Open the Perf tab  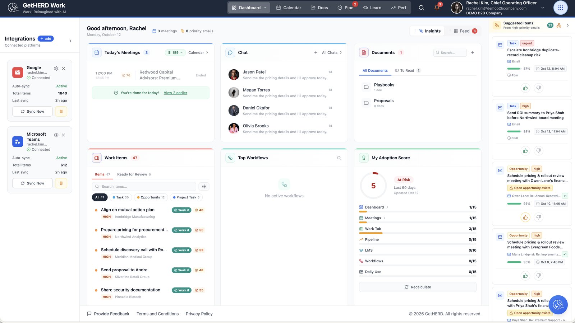tap(399, 8)
